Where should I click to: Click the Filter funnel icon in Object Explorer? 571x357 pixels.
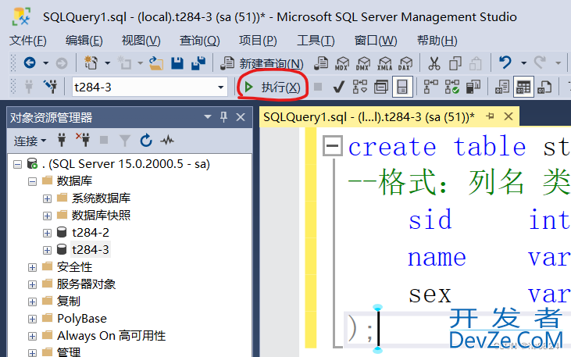125,141
